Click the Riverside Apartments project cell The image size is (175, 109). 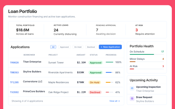pos(60,72)
